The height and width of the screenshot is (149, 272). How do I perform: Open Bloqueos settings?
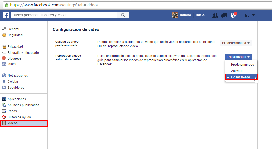pos(14,58)
